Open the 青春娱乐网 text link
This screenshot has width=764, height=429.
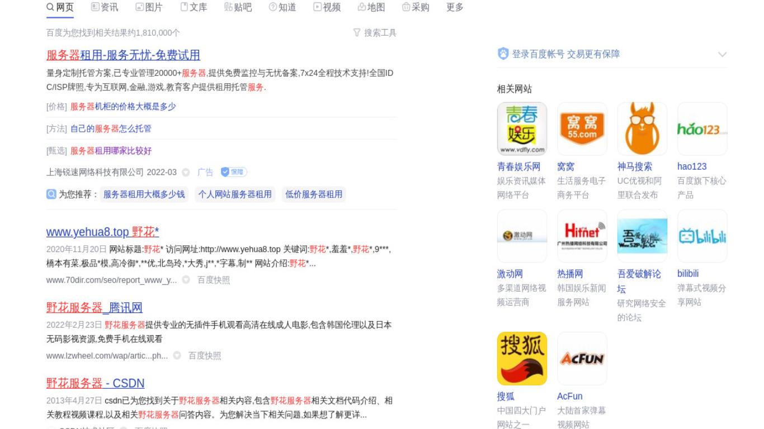(519, 166)
